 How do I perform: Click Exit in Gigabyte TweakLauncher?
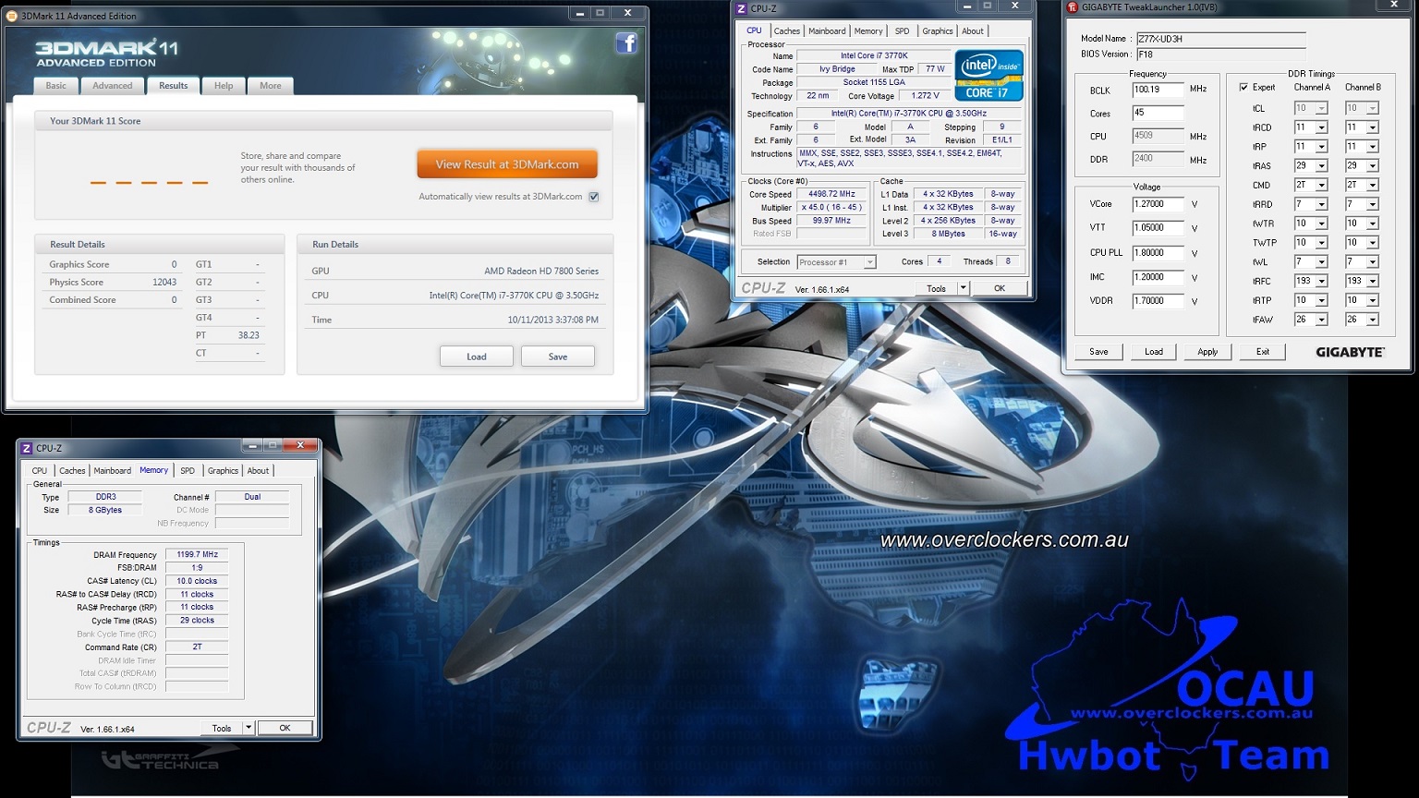pyautogui.click(x=1263, y=352)
